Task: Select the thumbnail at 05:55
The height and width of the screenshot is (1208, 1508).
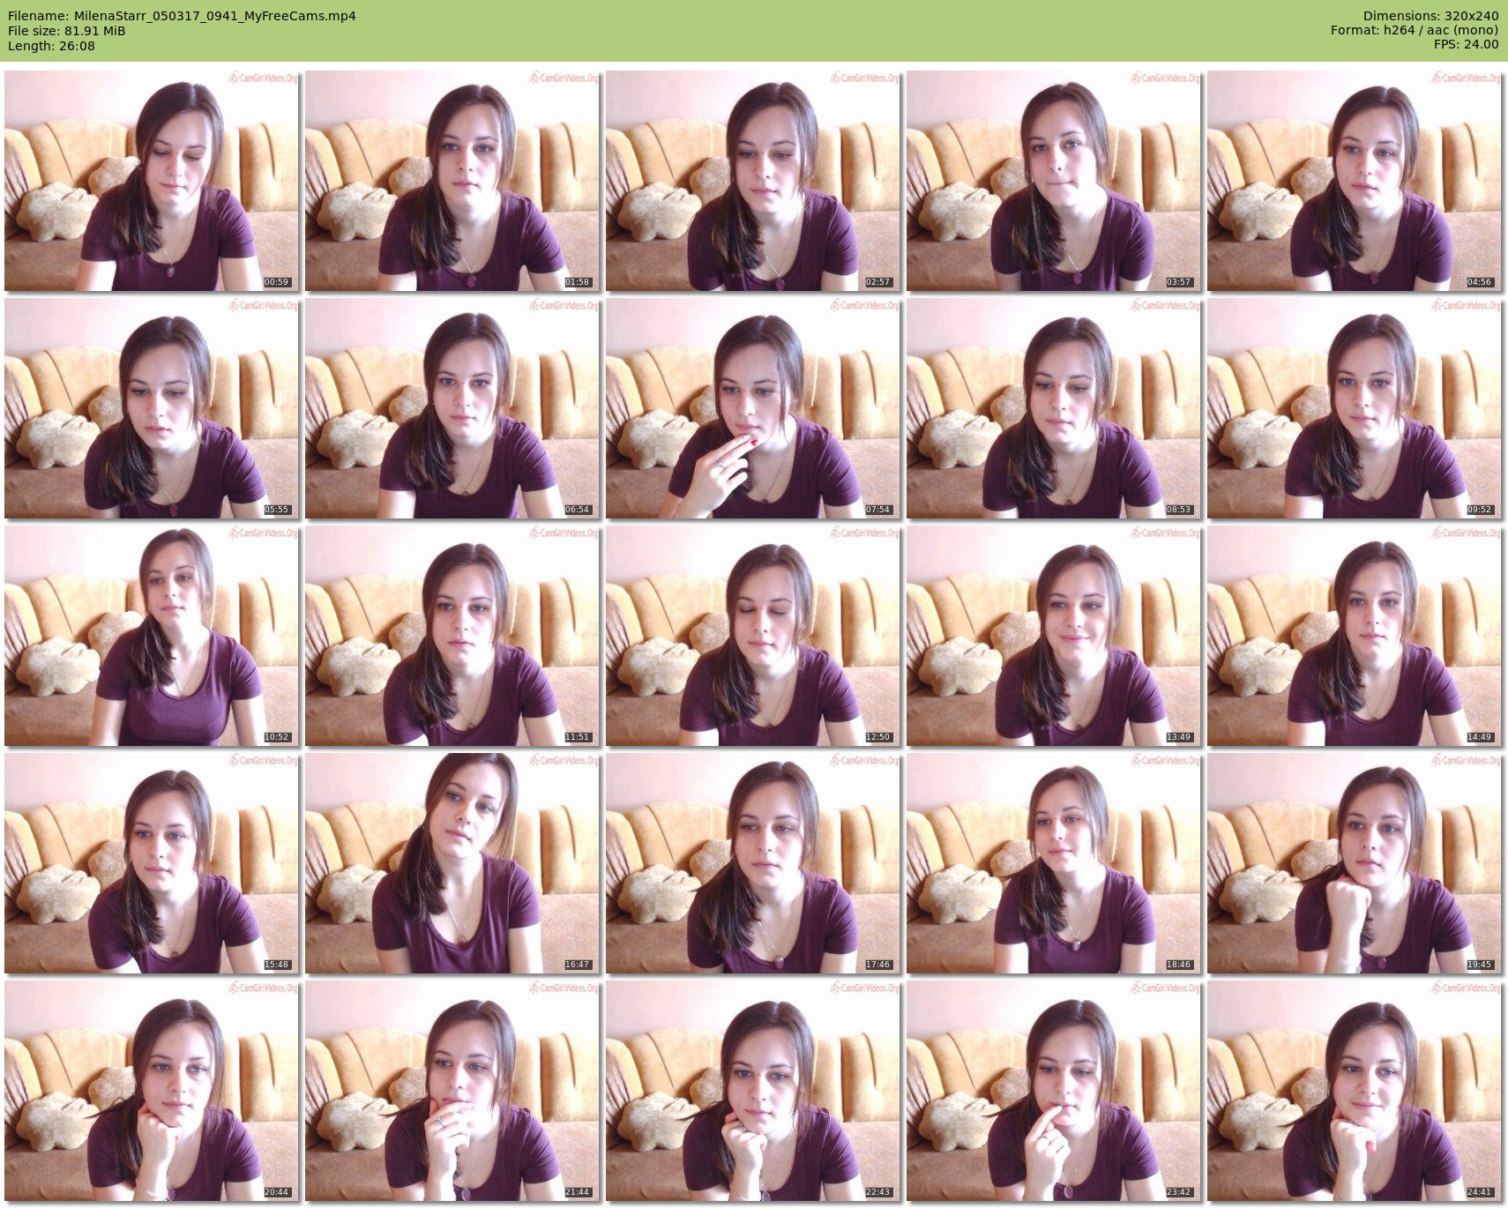Action: click(152, 408)
